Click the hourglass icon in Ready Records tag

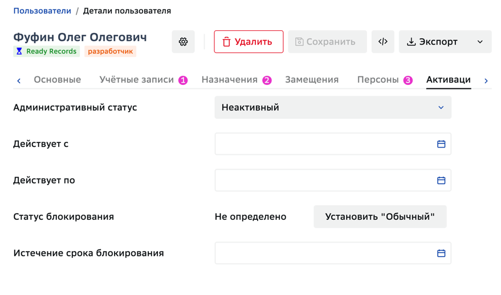(x=19, y=51)
